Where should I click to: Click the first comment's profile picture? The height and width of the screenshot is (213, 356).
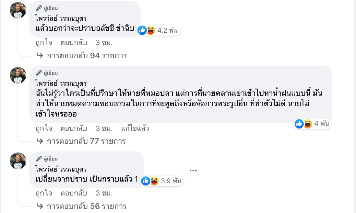18,10
